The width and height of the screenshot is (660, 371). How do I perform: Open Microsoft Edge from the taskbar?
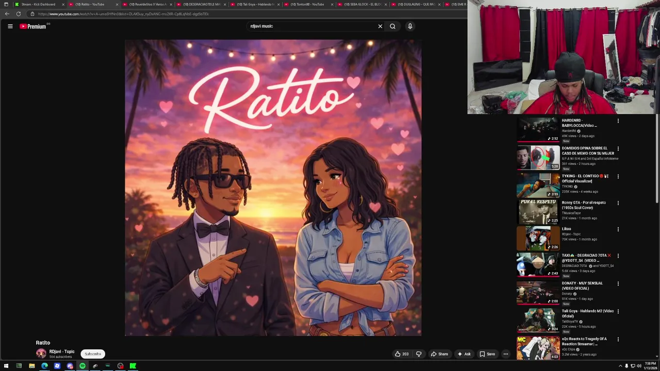[44, 366]
